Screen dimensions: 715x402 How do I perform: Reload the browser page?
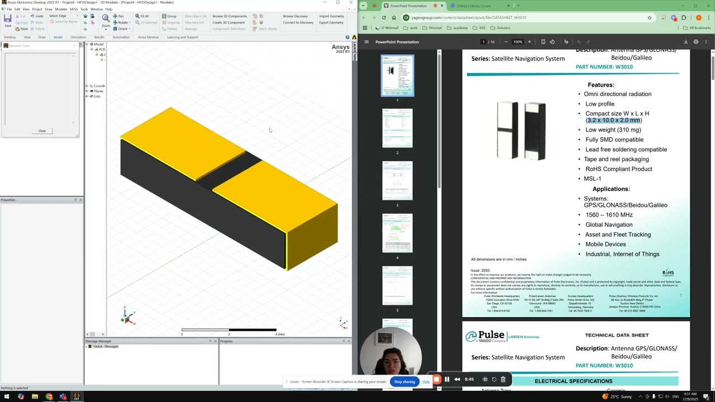click(384, 17)
